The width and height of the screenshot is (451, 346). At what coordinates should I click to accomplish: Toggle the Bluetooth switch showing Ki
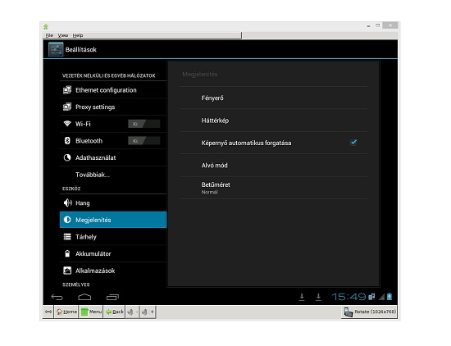click(x=143, y=141)
